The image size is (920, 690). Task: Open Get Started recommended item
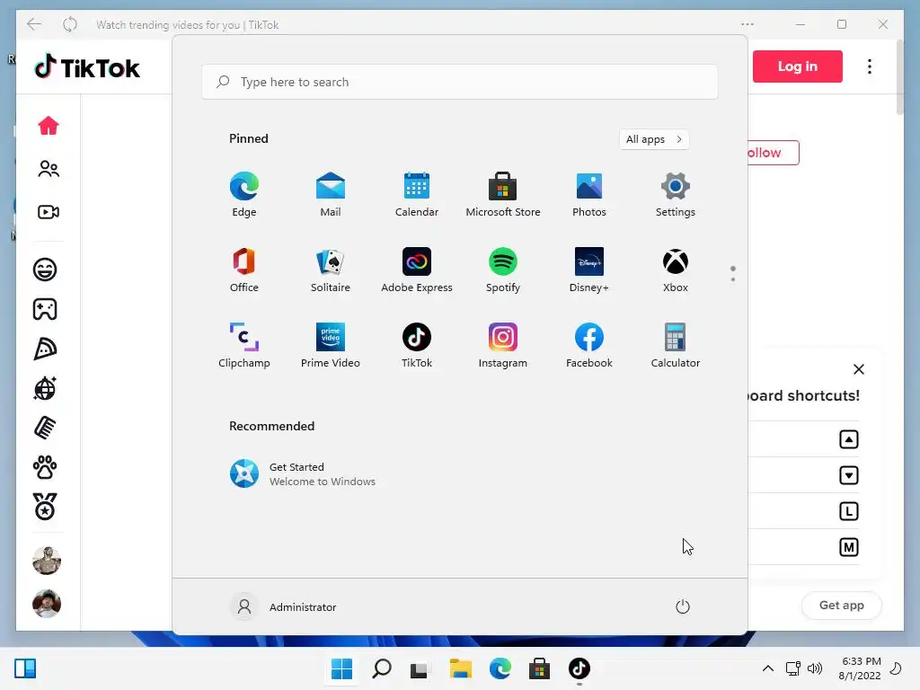tap(303, 473)
